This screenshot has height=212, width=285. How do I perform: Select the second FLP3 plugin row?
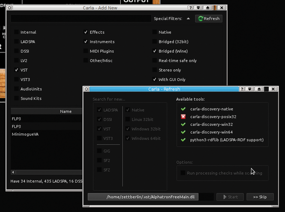tap(47, 127)
